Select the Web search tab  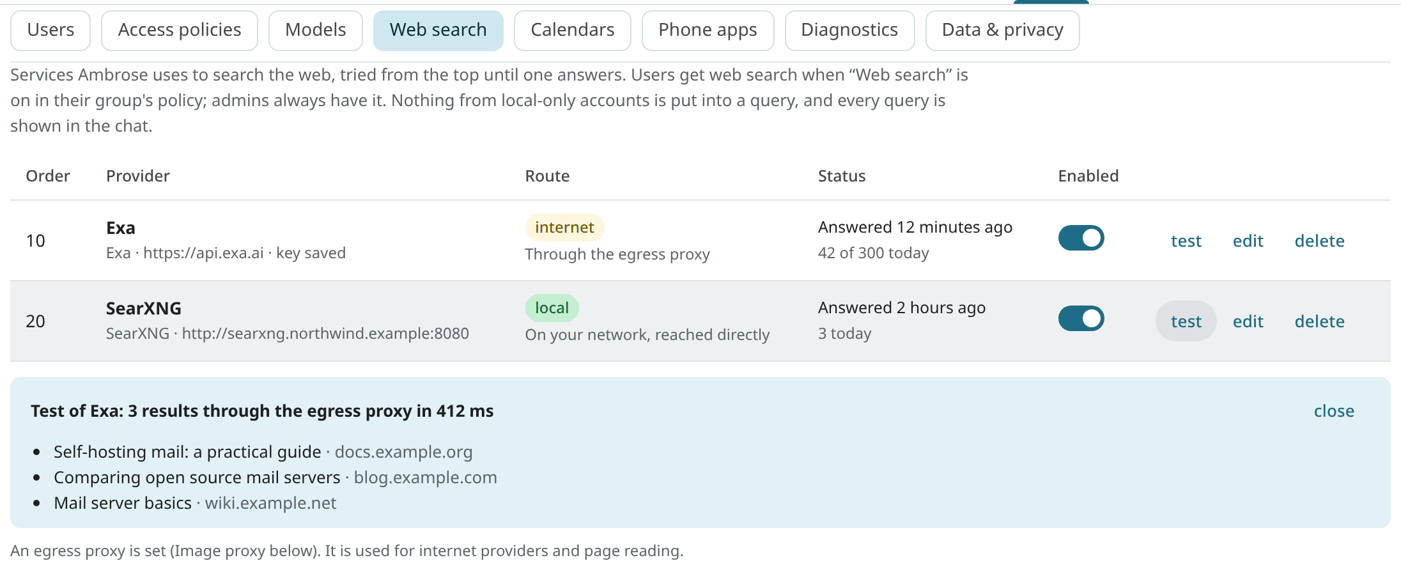click(x=438, y=30)
